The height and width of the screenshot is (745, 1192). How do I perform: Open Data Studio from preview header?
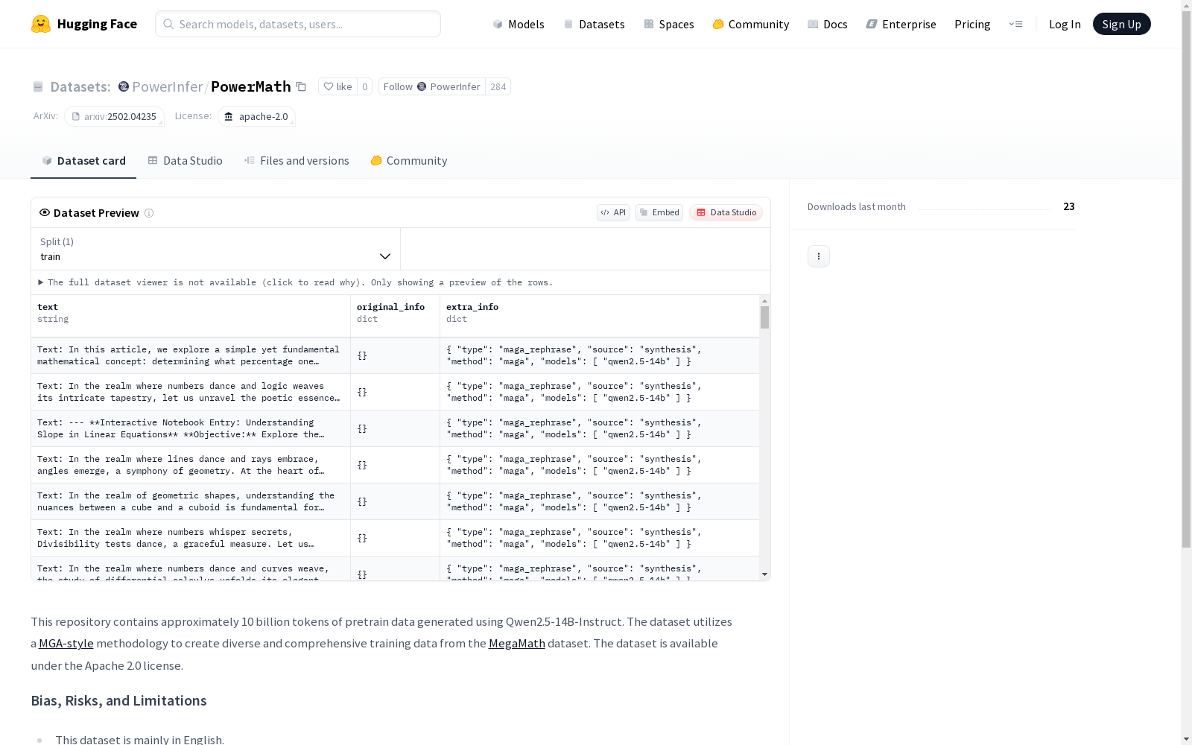726,212
